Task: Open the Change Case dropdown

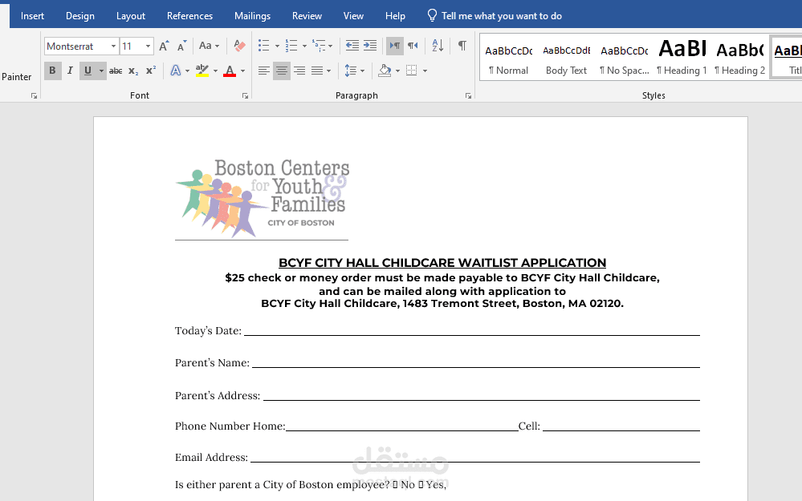Action: [209, 46]
